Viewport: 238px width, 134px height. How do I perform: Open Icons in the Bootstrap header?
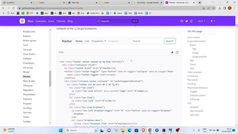click(x=51, y=21)
